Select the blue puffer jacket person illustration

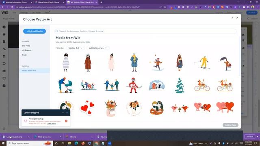[134, 62]
